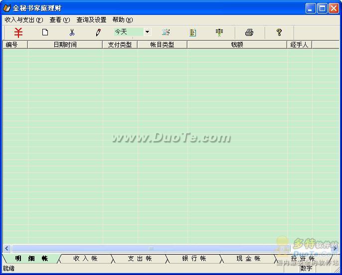Click the filter list icon right of date dropdown
The height and width of the screenshot is (275, 342).
pos(166,32)
